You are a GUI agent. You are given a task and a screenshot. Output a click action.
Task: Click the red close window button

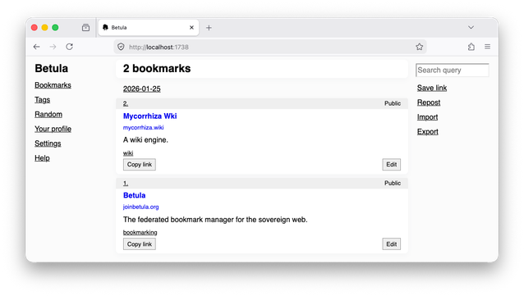34,28
